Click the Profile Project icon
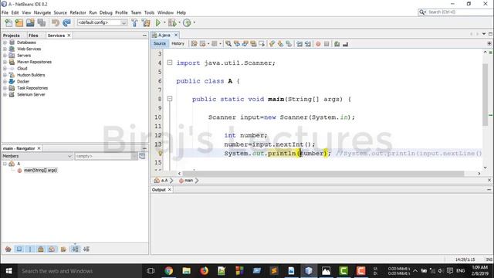Image resolution: width=494 pixels, height=278 pixels. click(187, 22)
